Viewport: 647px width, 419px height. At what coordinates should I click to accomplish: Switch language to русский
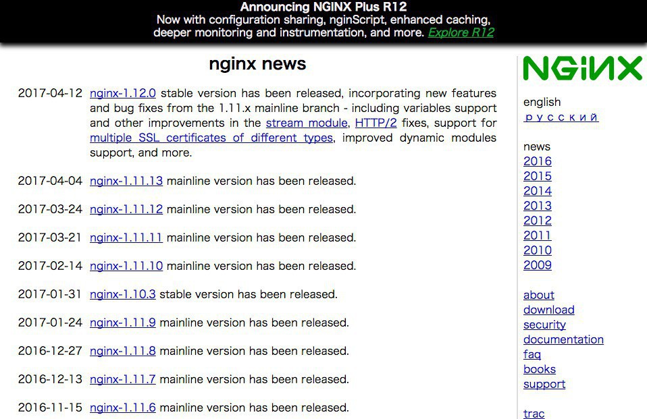click(561, 117)
